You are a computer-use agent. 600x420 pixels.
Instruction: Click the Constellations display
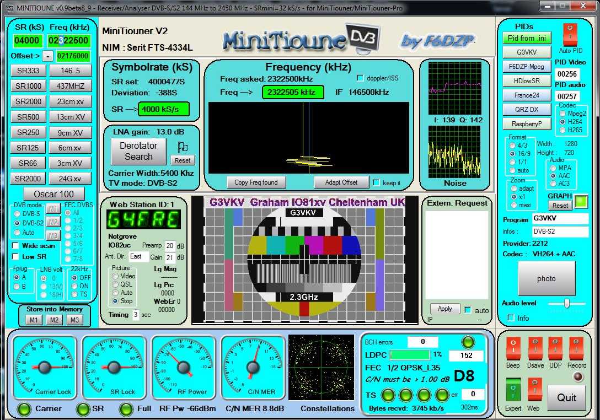coord(322,368)
